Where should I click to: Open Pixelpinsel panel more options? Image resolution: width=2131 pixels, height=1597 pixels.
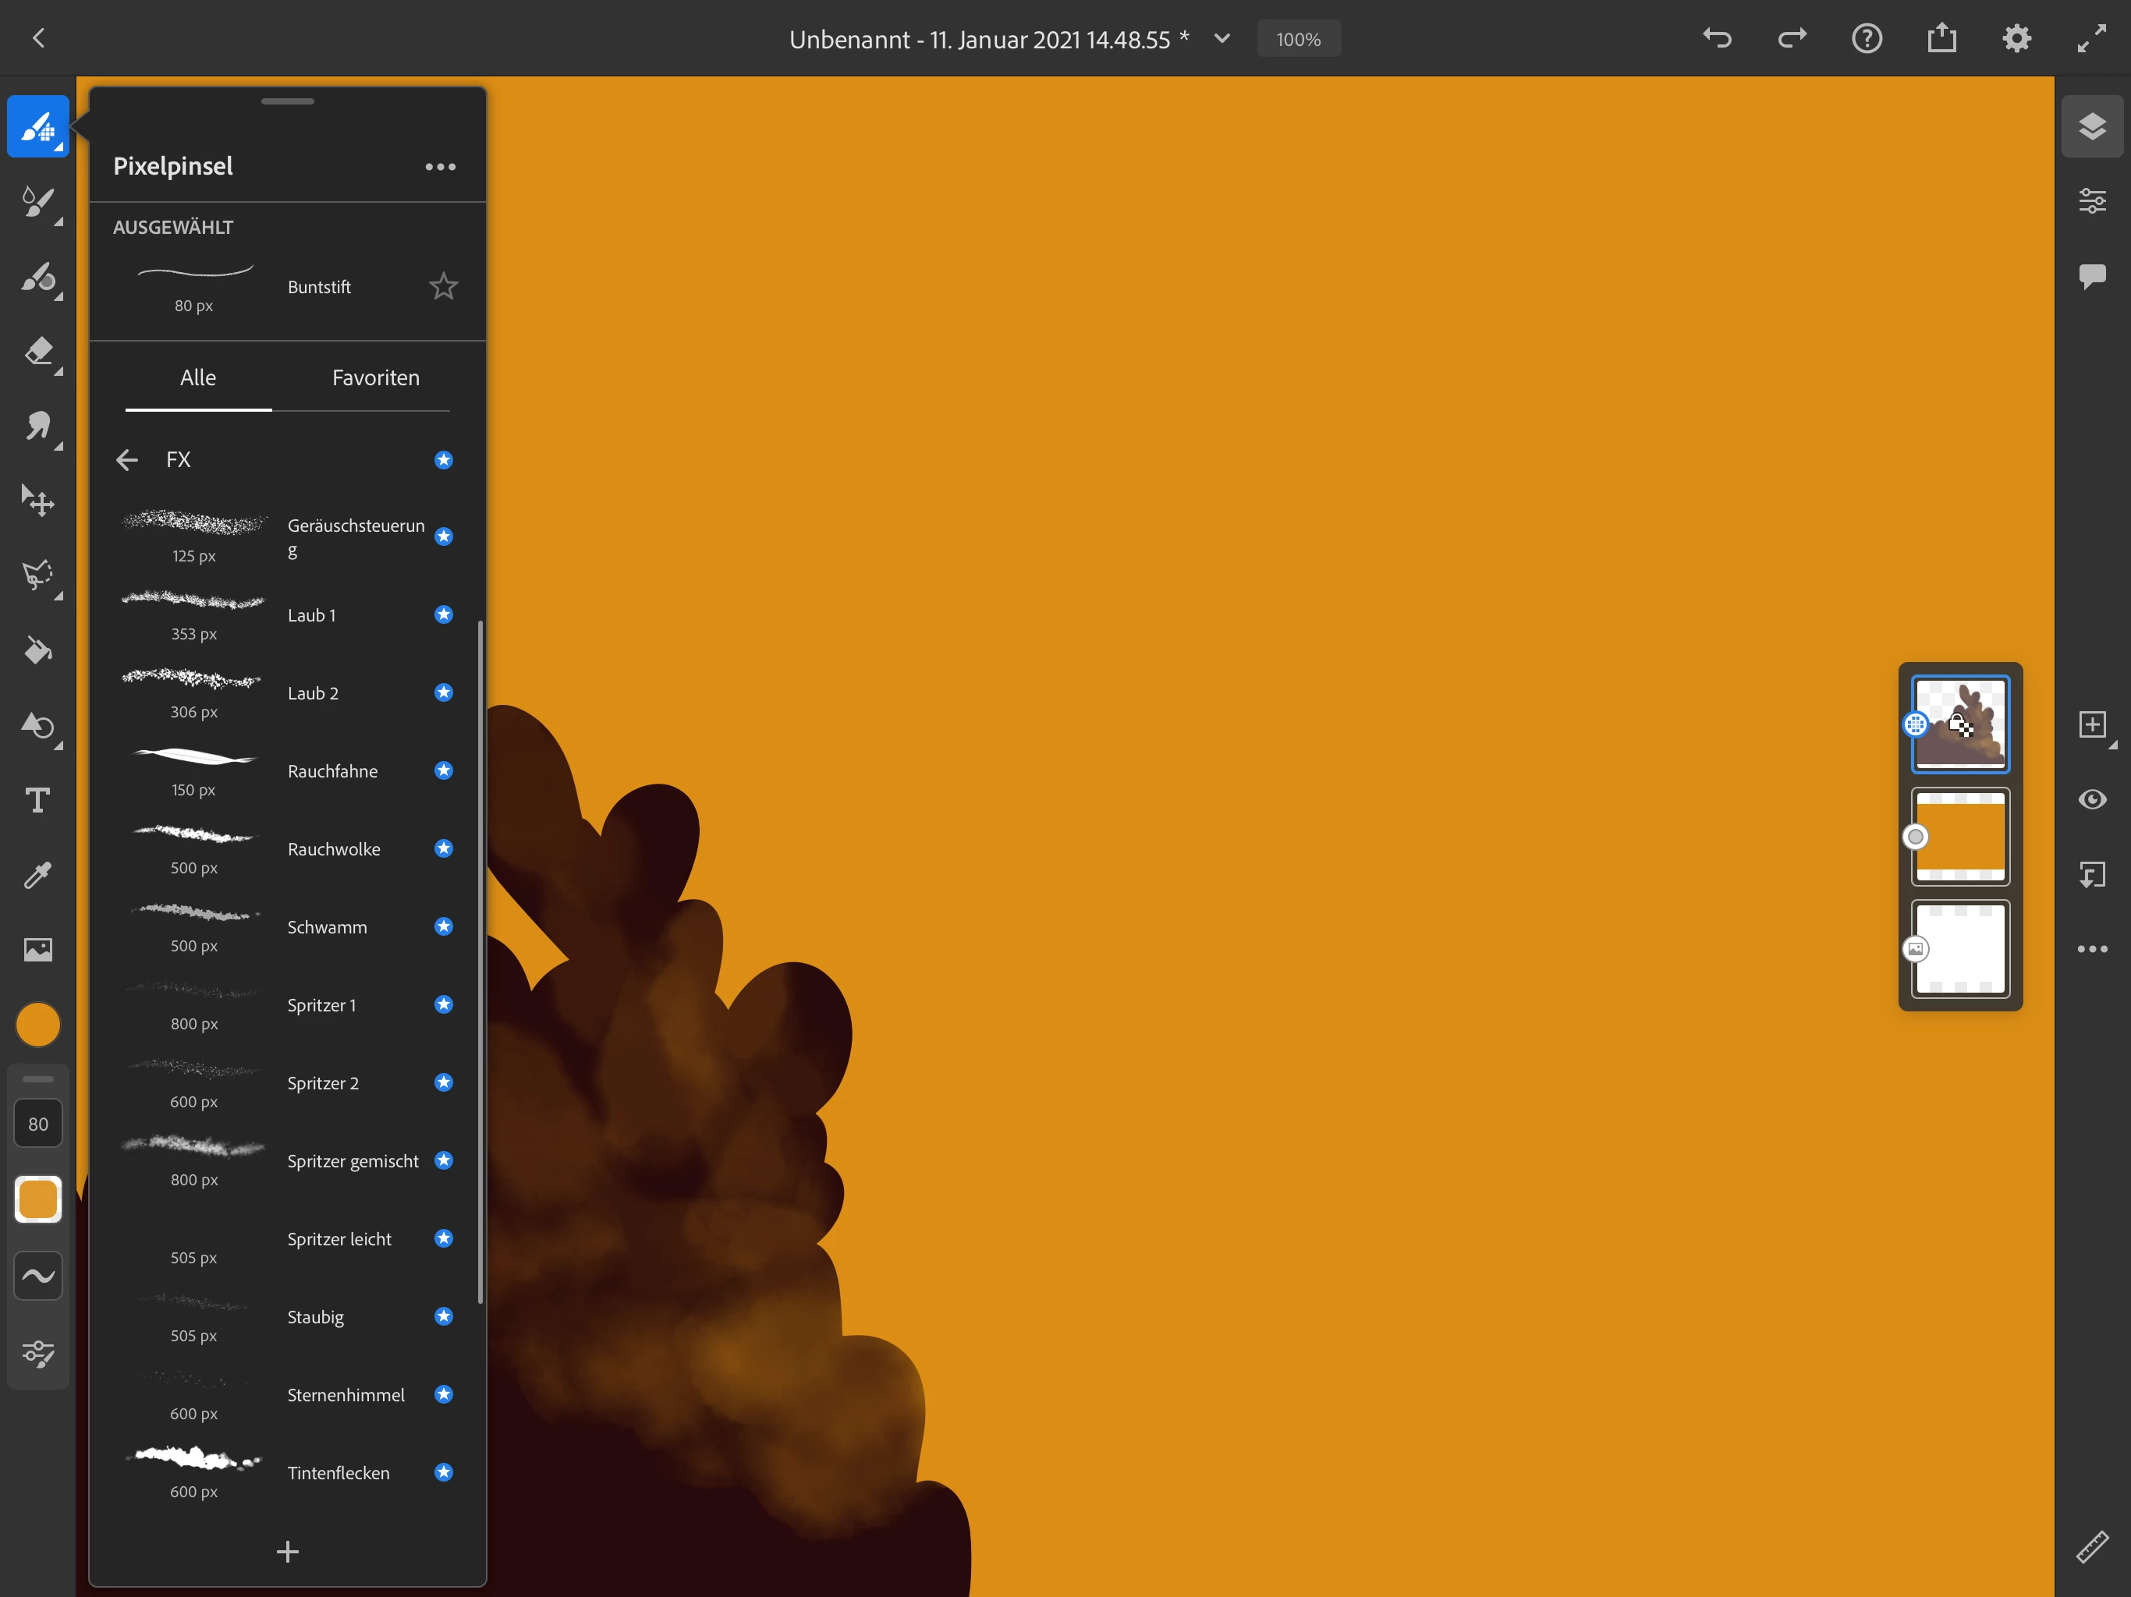[x=440, y=167]
